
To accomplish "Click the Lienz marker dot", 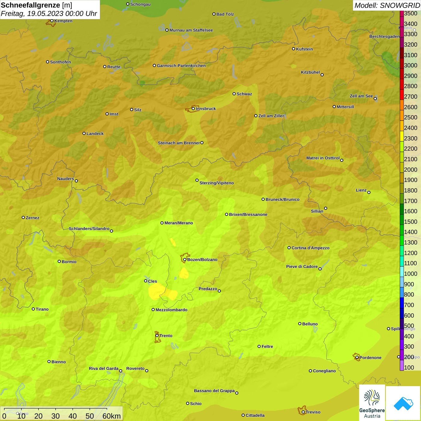I will pos(369,192).
